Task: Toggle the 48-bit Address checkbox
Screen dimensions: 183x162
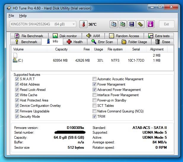Action: tap(17, 84)
